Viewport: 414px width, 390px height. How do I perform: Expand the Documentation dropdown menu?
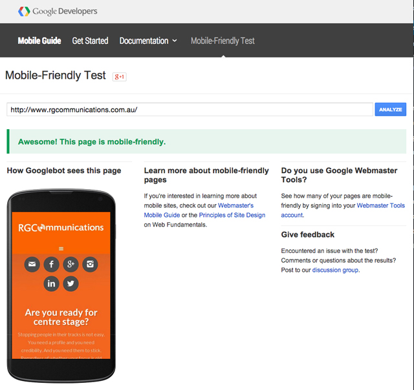148,41
